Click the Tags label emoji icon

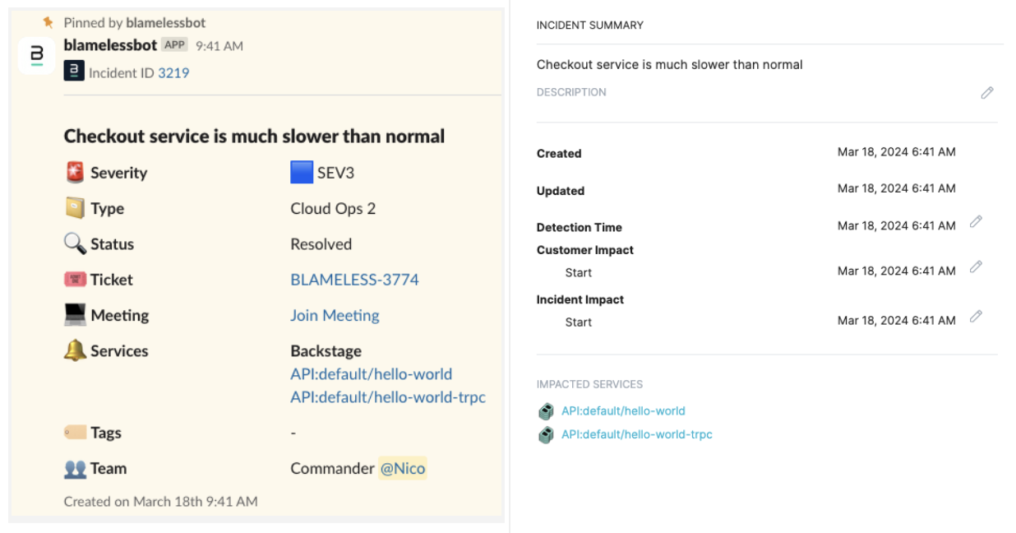pos(75,433)
